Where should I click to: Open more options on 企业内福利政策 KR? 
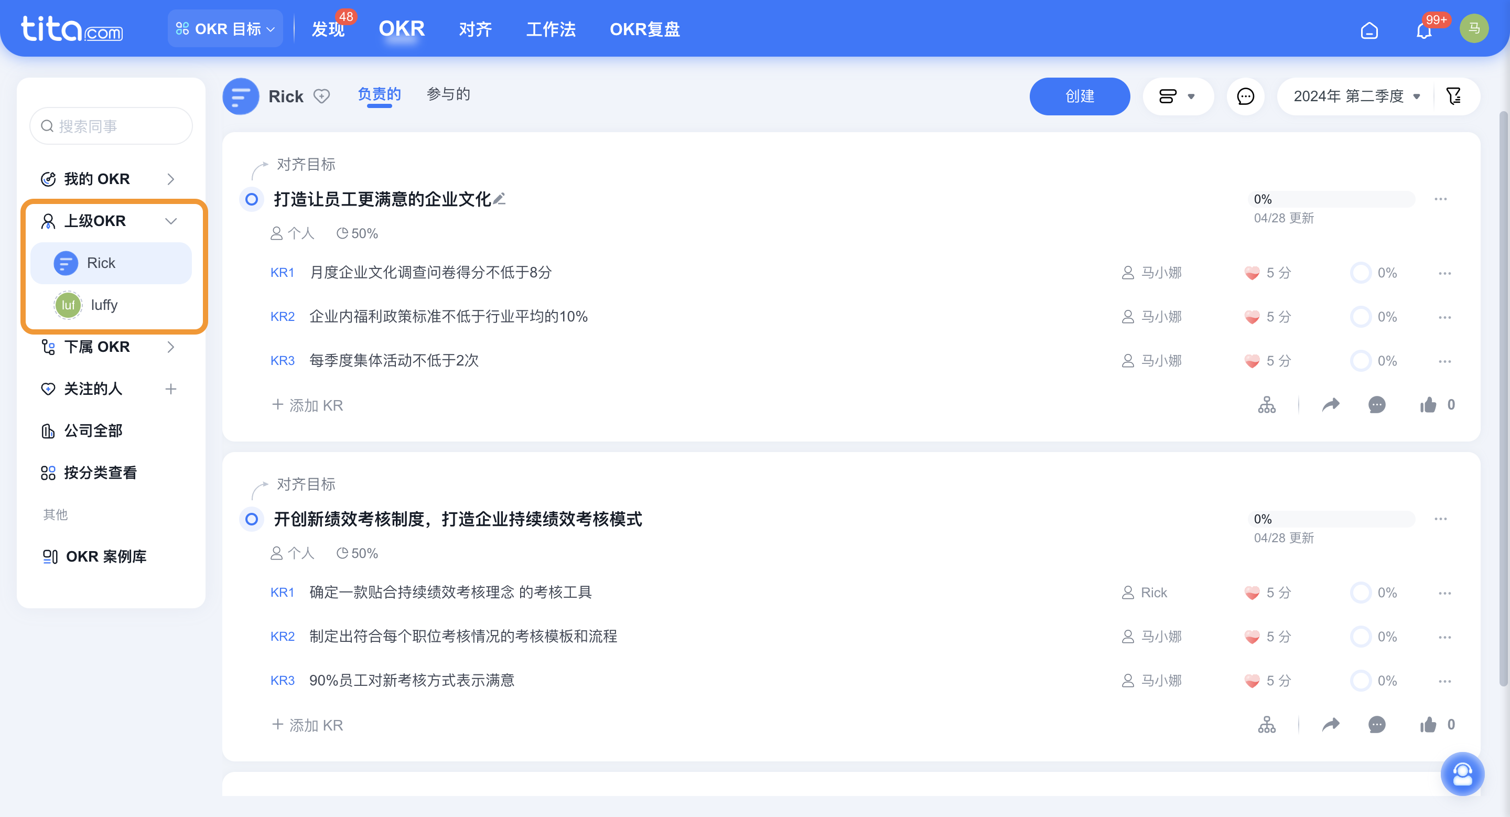tap(1444, 317)
